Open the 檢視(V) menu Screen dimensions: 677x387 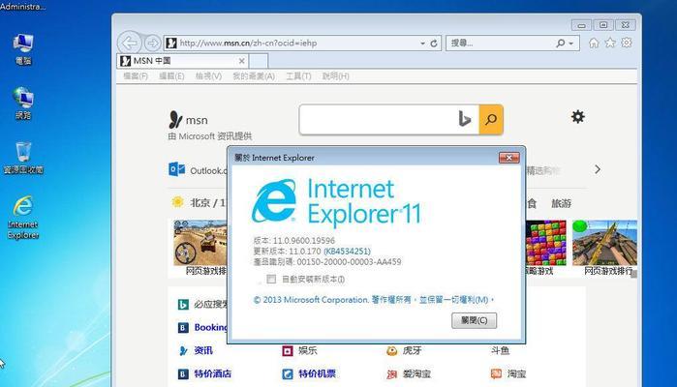[208, 76]
